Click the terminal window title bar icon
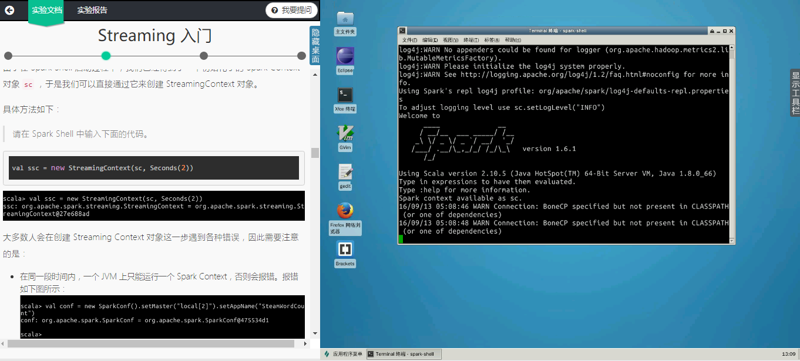 (x=402, y=31)
